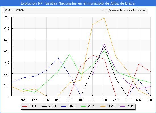156x113 pixels.
Task: Click the 100 y-axis value
Action: (x=7, y=85)
